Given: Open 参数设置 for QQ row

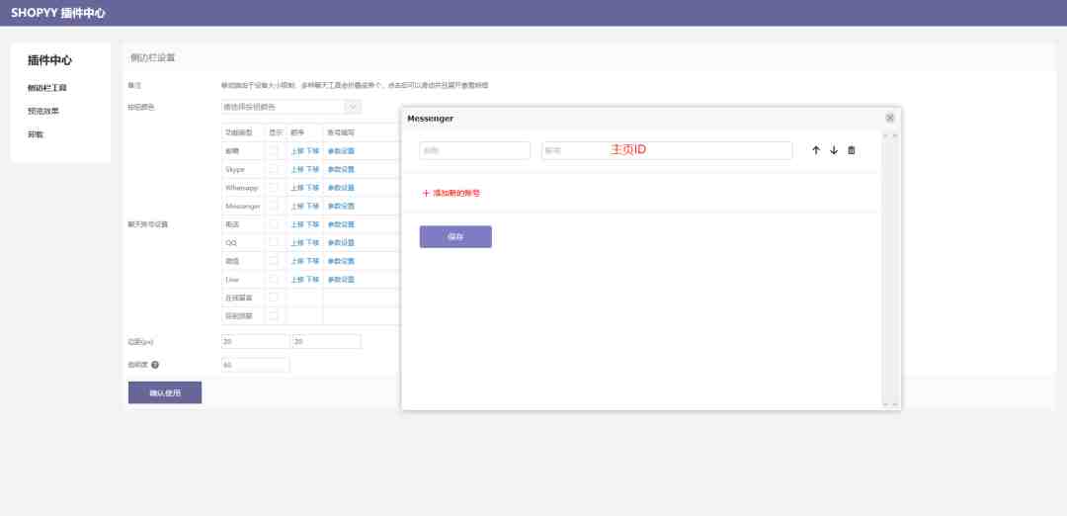Looking at the screenshot, I should (341, 243).
